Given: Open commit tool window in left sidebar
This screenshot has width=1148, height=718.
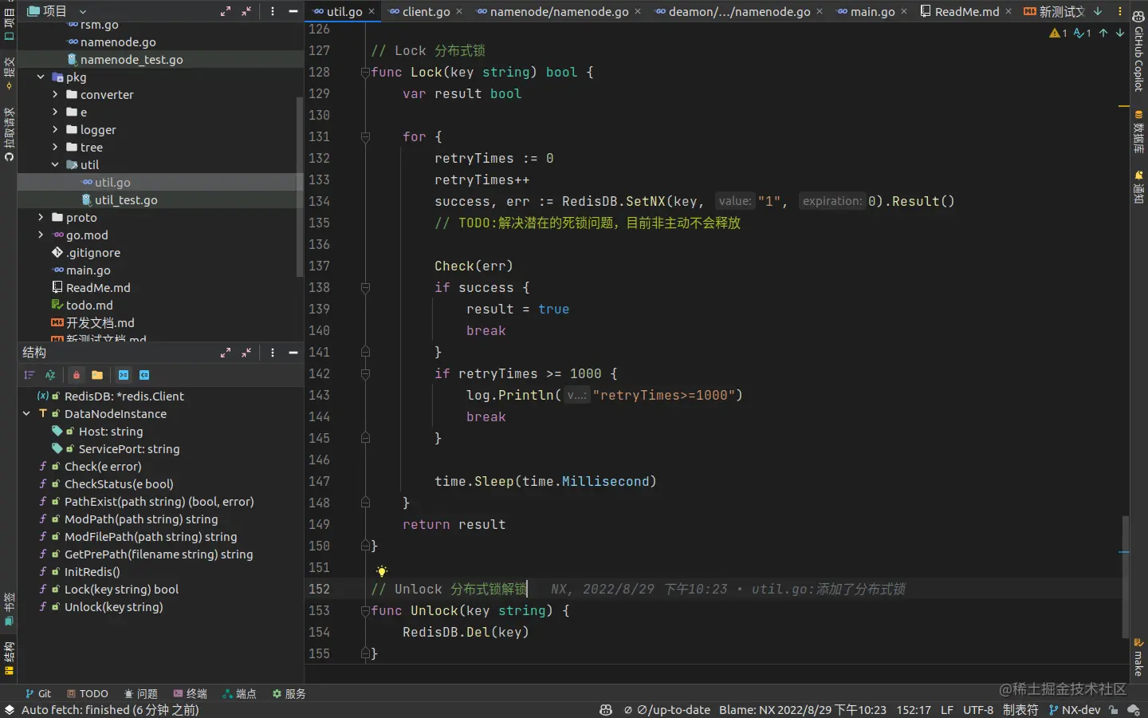Looking at the screenshot, I should 9,73.
